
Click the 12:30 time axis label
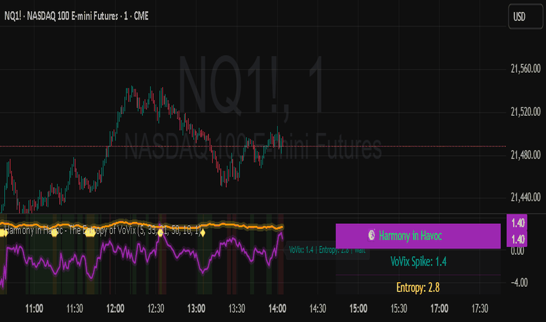click(156, 309)
